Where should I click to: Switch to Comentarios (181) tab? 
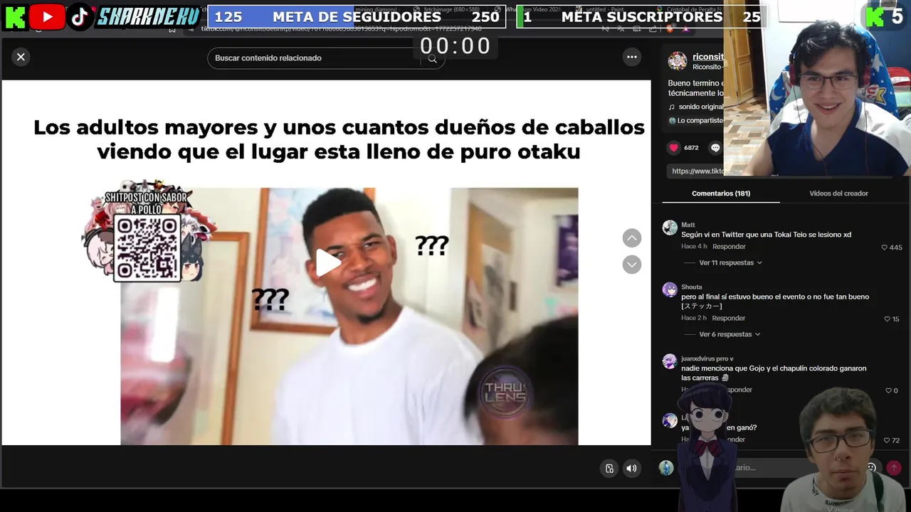coord(721,193)
